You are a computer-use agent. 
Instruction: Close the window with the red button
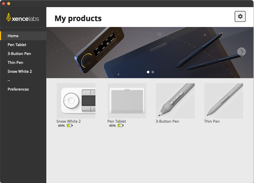coord(4,4)
